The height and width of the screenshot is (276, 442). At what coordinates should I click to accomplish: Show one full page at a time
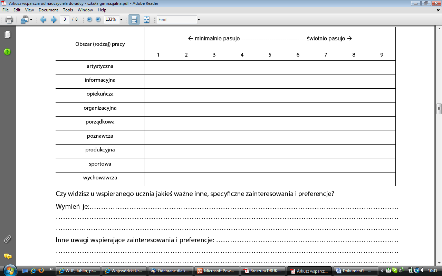coord(146,20)
